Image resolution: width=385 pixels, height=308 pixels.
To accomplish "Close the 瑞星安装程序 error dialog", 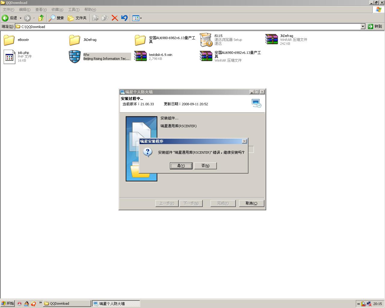I will click(245, 141).
